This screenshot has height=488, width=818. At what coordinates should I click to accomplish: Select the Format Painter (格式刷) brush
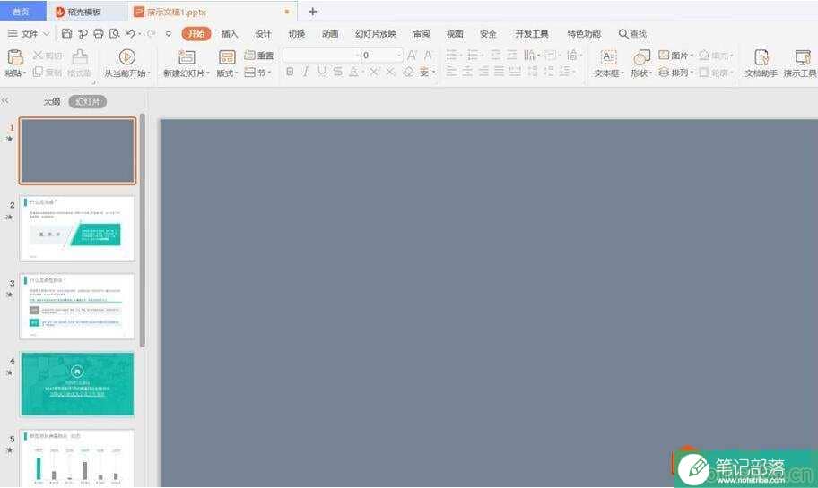[80, 56]
